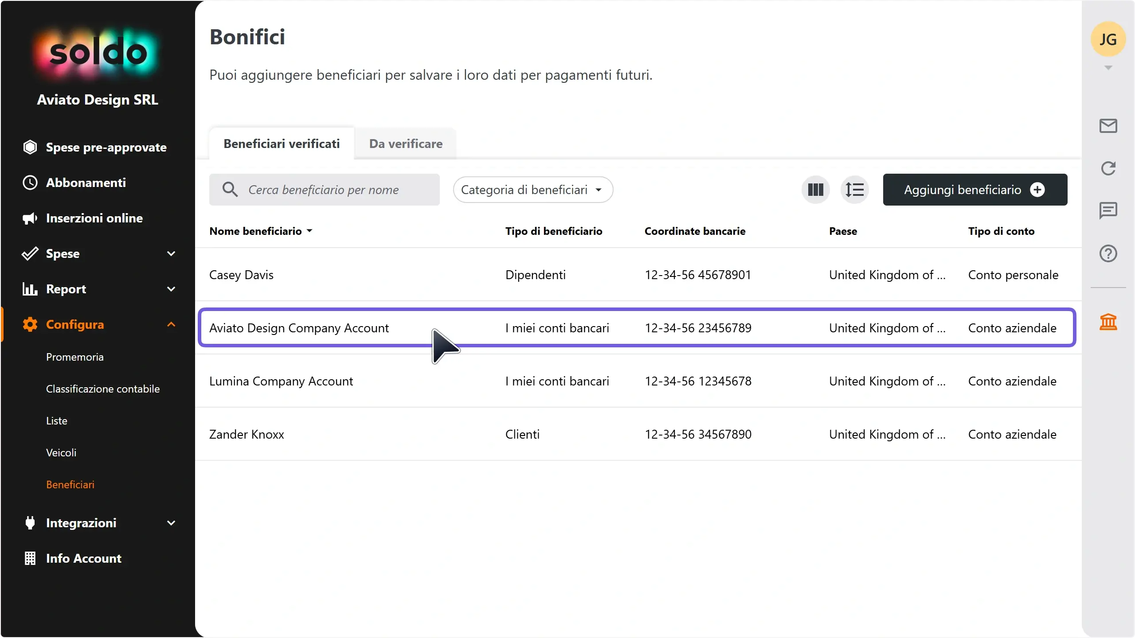Open the arrow below the JG avatar
Viewport: 1135px width, 638px height.
[x=1108, y=68]
